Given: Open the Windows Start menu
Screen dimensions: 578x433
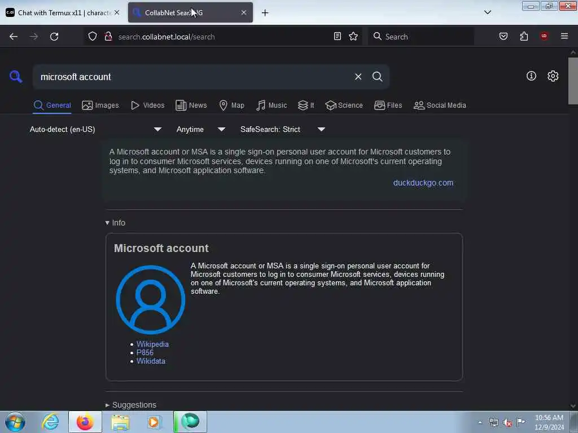Looking at the screenshot, I should (15, 422).
